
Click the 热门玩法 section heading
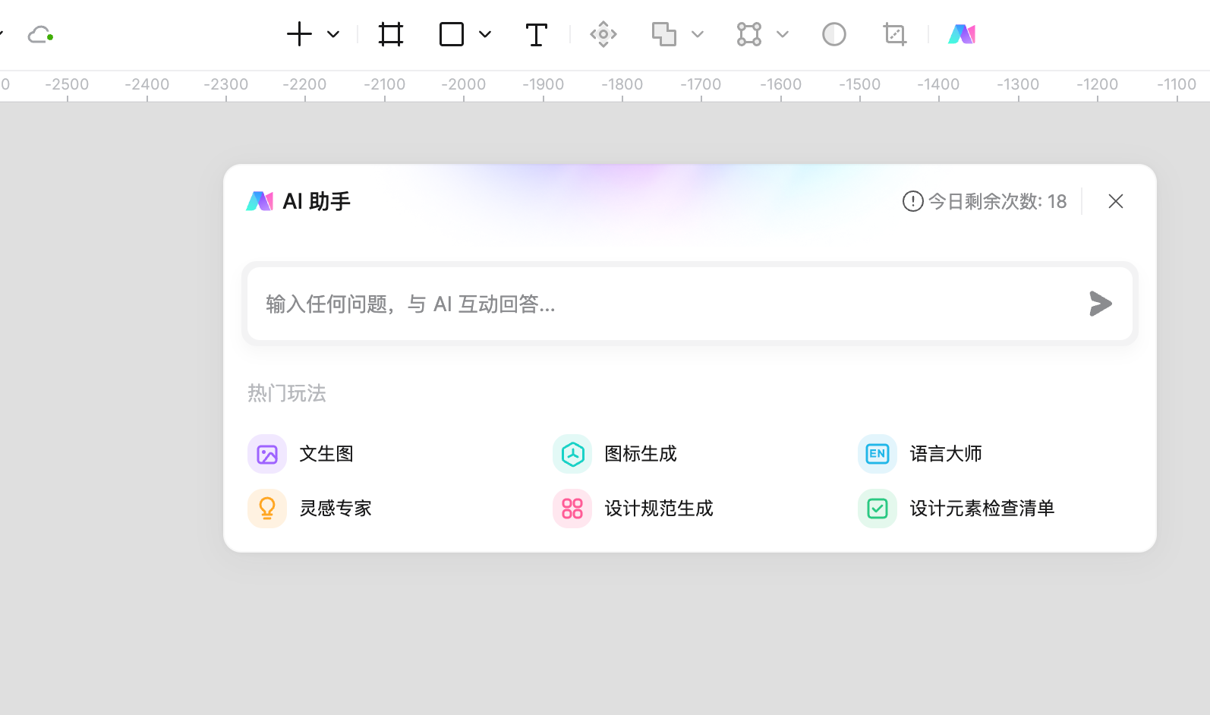coord(287,393)
